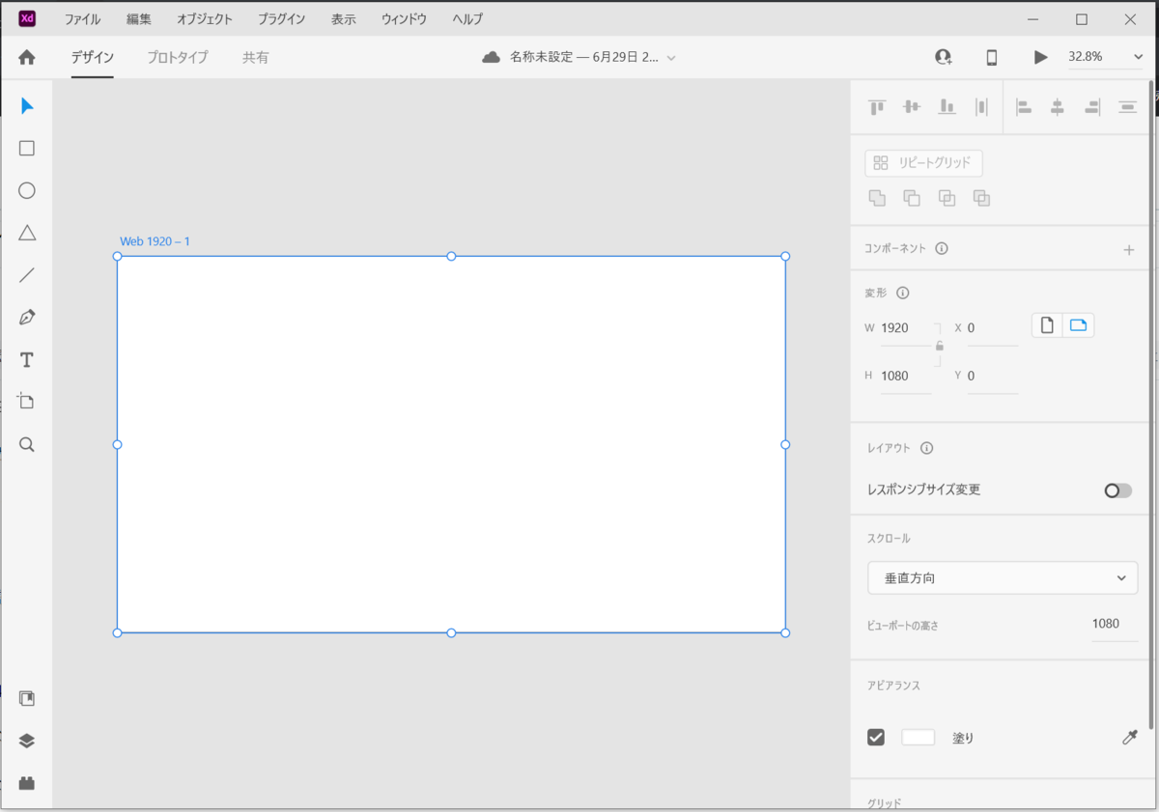The height and width of the screenshot is (812, 1159).
Task: Click the invite to document icon
Action: pos(944,57)
